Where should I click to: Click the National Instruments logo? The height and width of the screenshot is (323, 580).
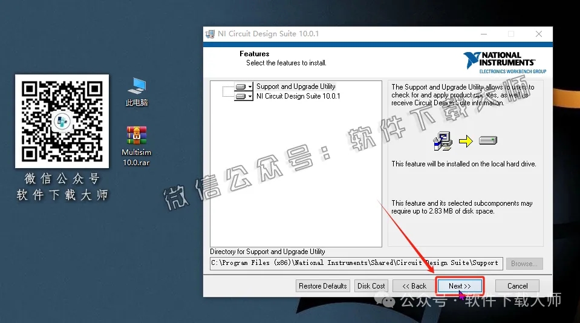(504, 62)
